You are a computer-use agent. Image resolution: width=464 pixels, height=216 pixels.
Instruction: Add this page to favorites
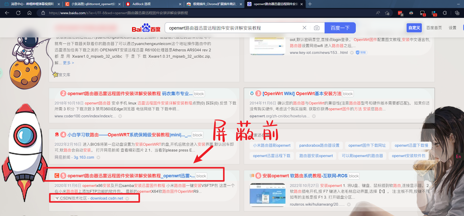(x=387, y=13)
